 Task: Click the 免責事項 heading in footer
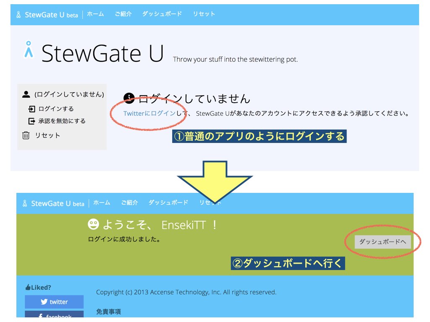click(108, 312)
